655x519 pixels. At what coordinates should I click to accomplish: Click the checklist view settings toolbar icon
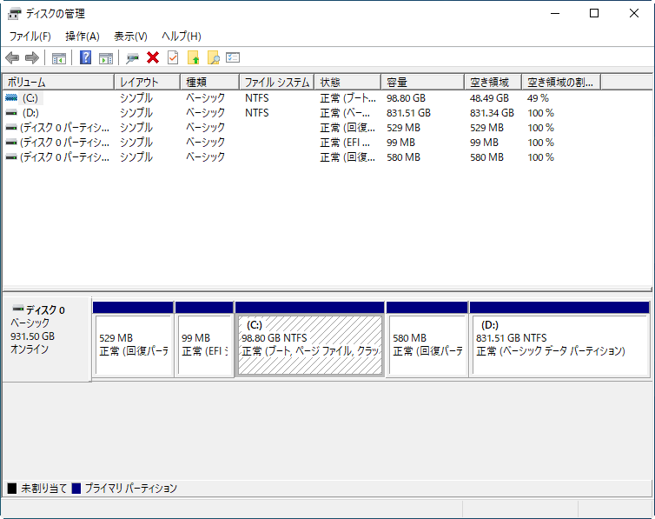point(233,57)
